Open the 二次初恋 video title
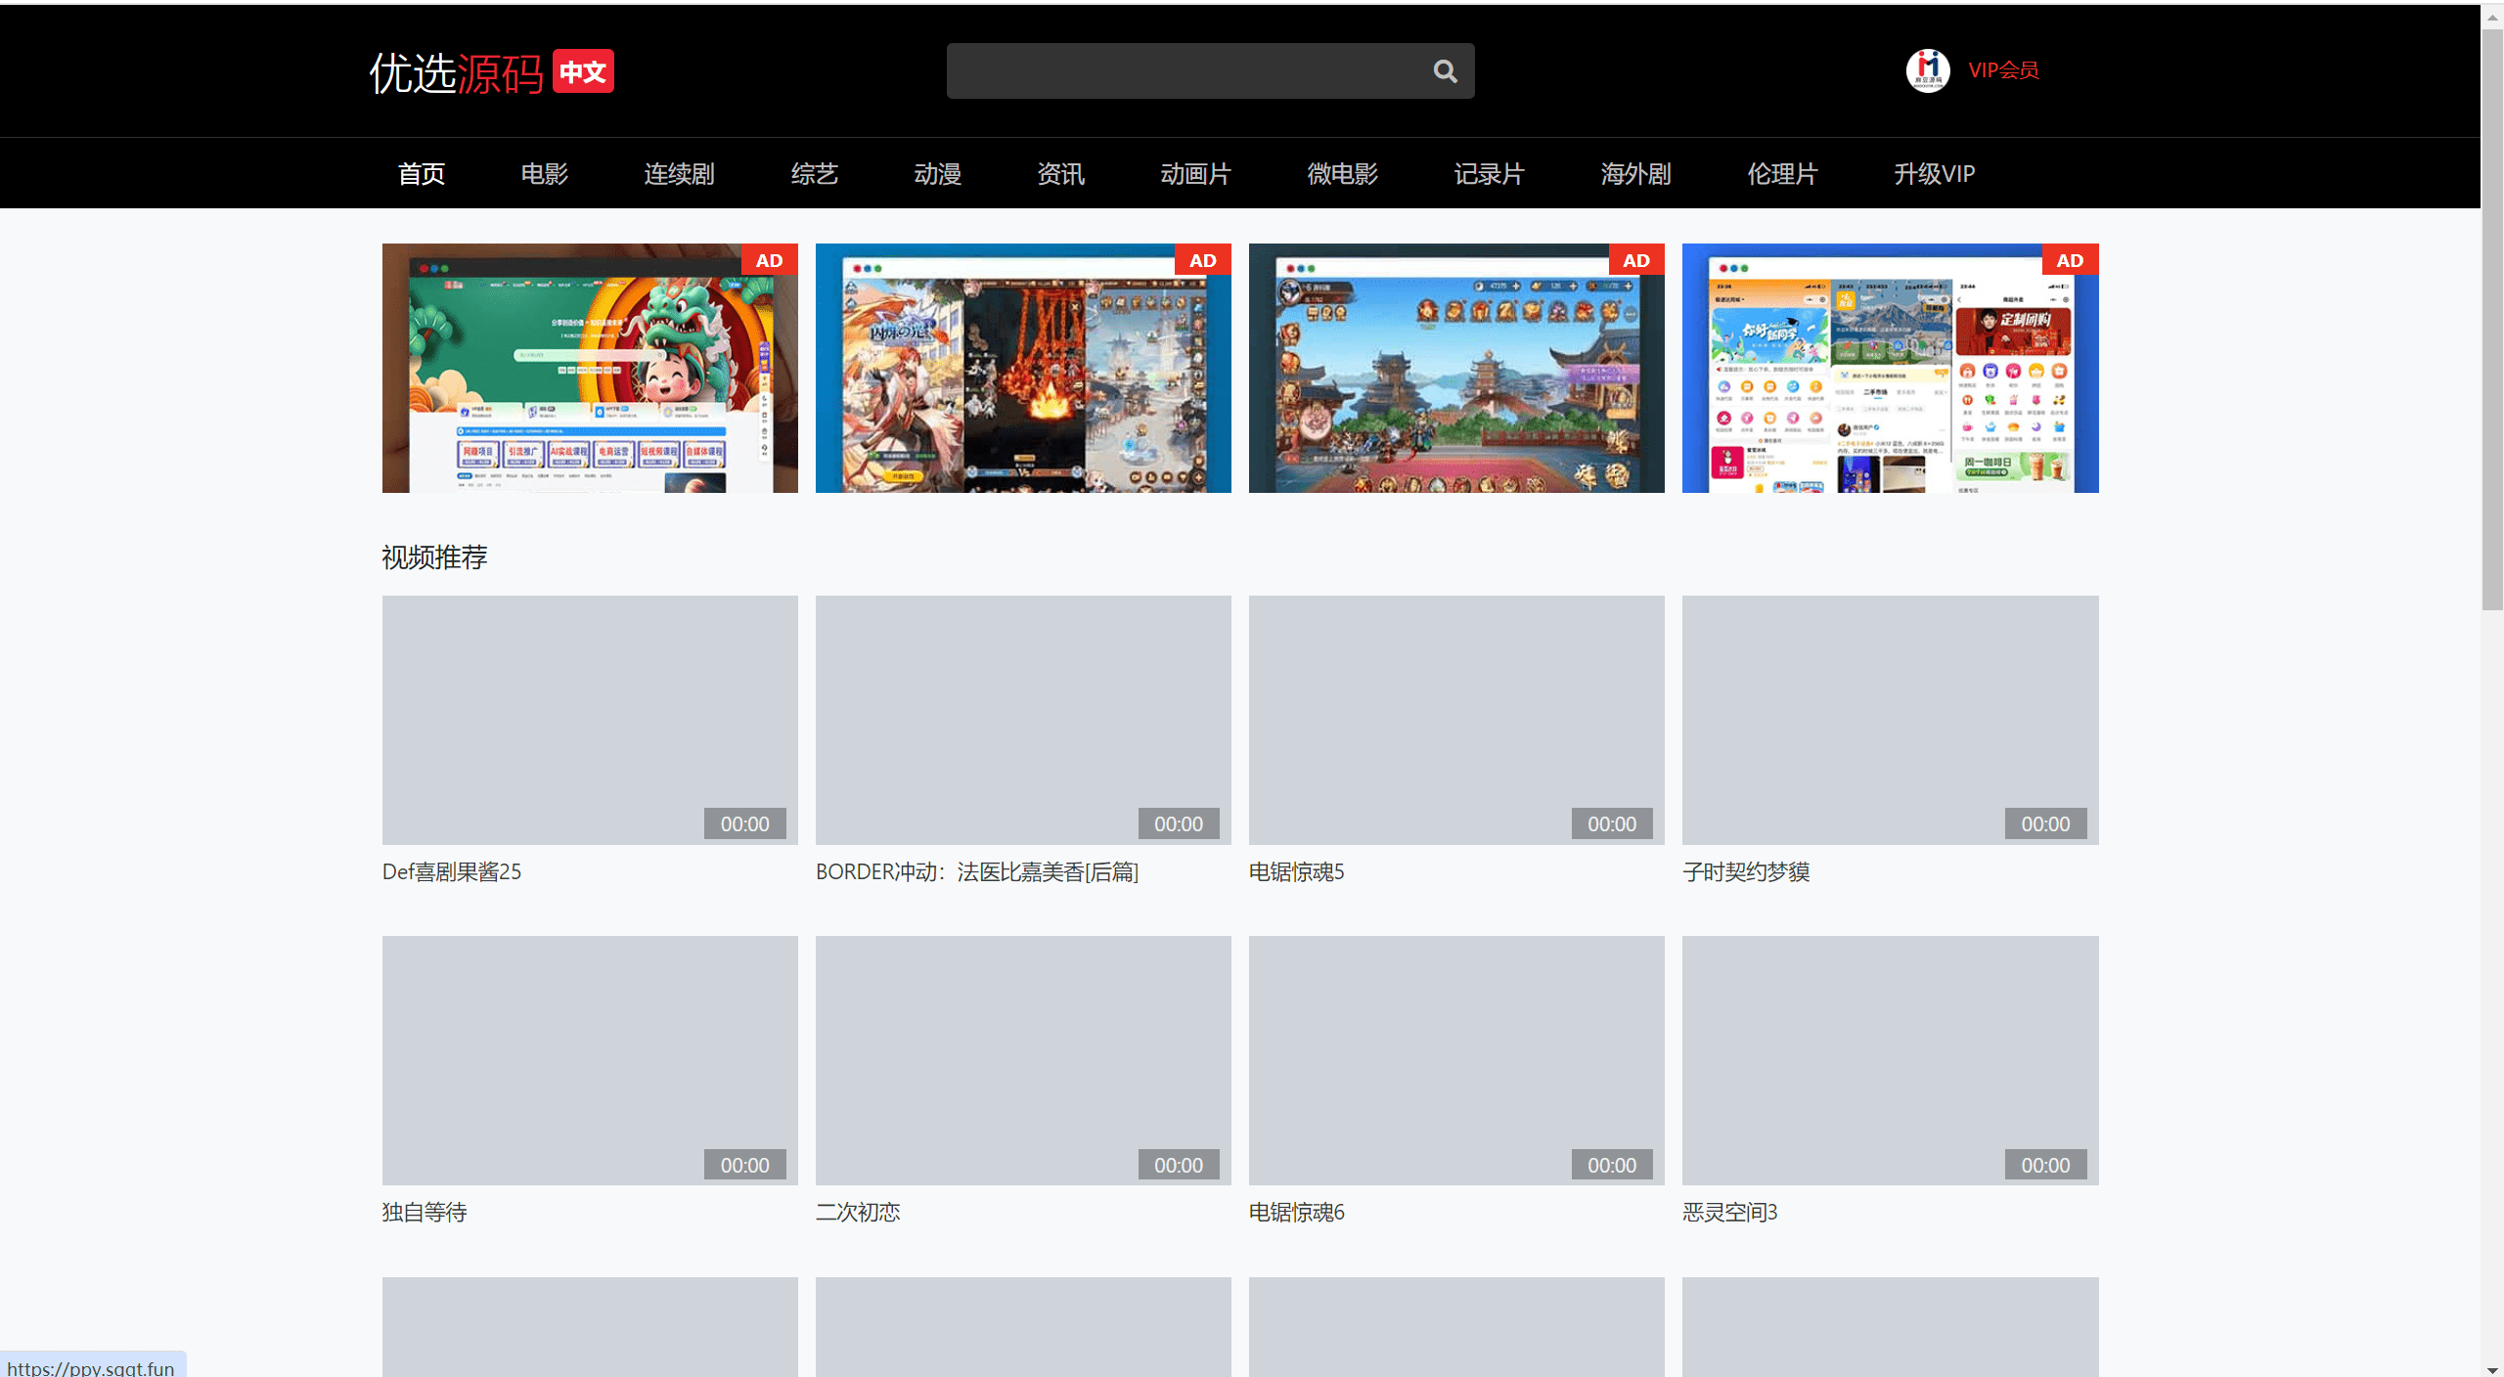This screenshot has height=1377, width=2504. (858, 1212)
